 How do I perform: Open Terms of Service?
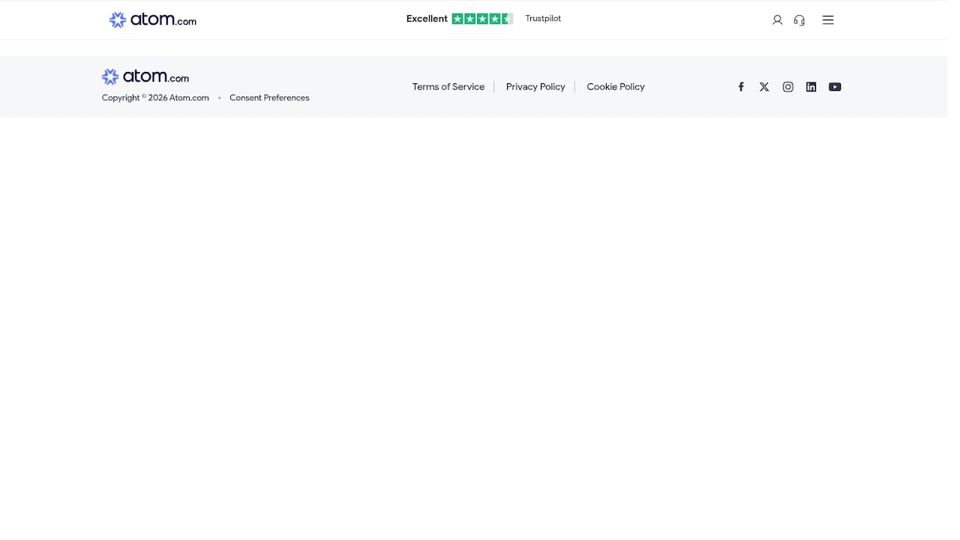(448, 87)
